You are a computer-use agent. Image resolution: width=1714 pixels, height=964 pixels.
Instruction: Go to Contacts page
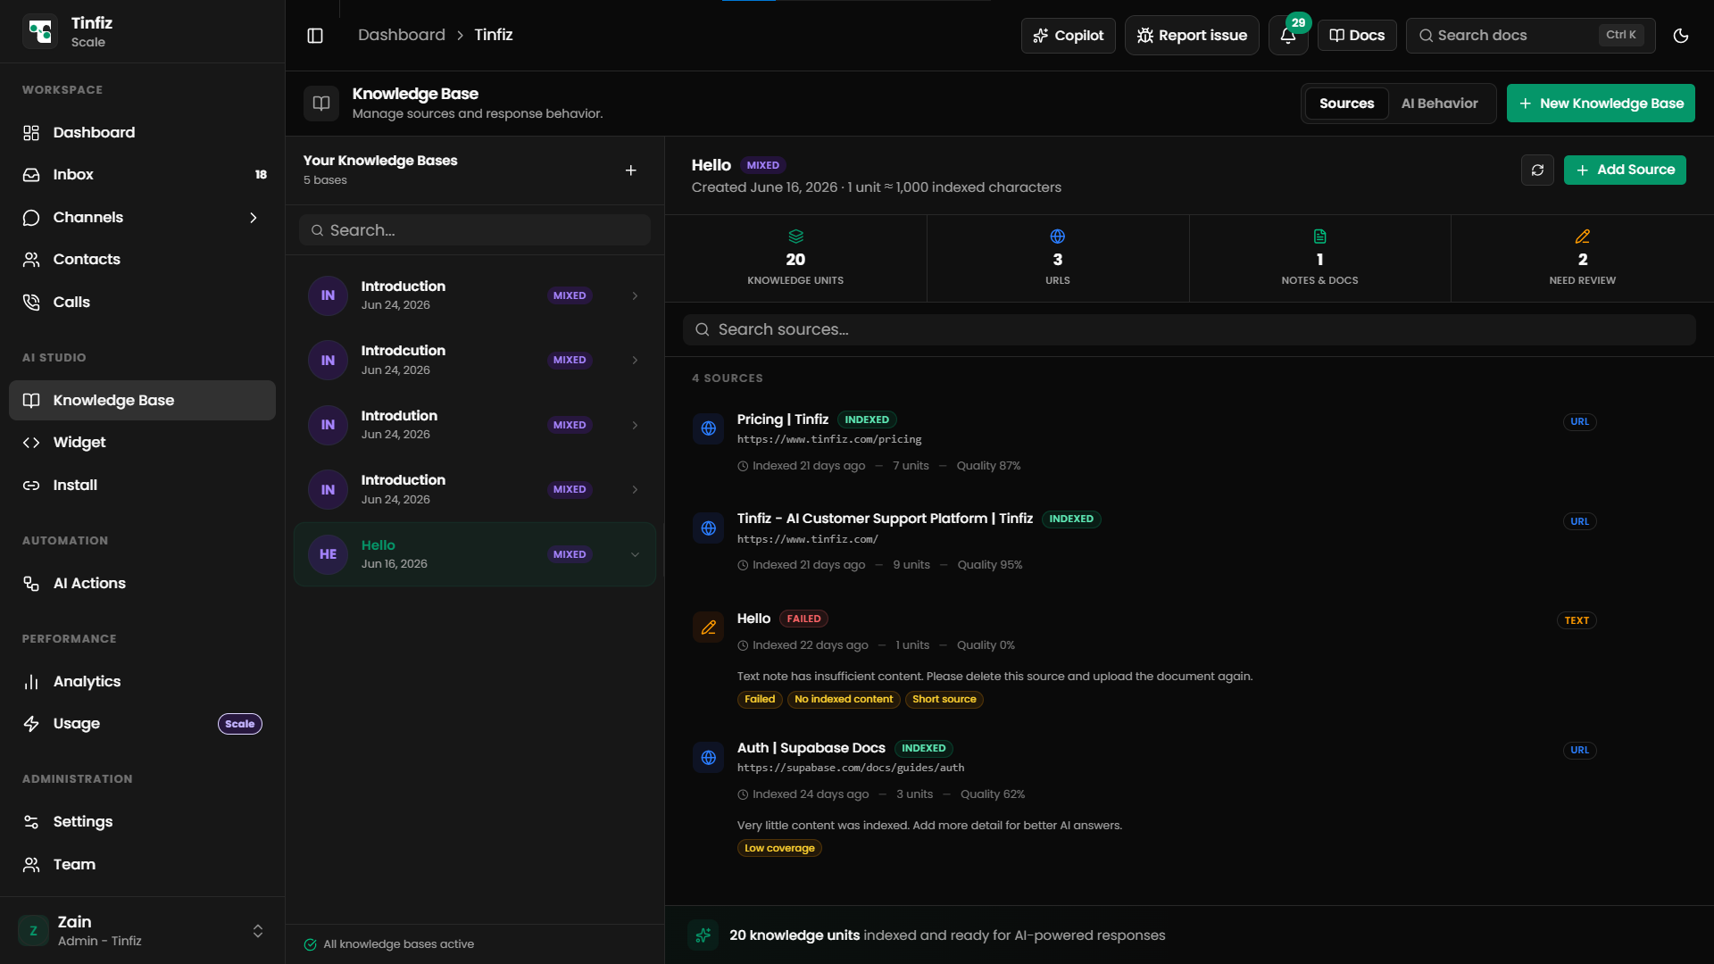tap(143, 260)
